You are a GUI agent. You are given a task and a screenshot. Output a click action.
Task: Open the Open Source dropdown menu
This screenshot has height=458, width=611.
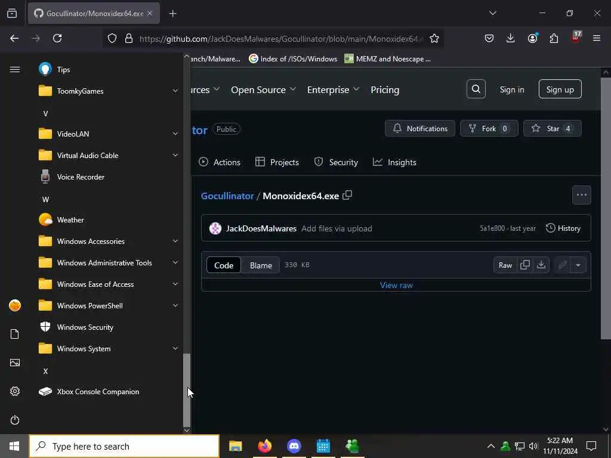263,89
